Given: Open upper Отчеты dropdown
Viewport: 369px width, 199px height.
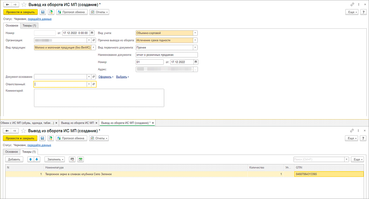Looking at the screenshot, I should pos(99,12).
